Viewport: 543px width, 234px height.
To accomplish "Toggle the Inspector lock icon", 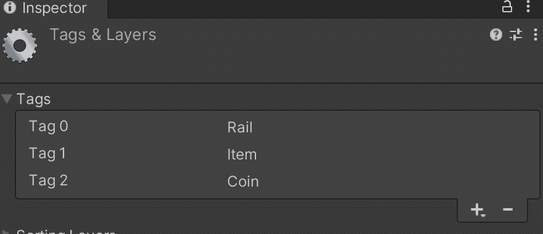I will (507, 7).
